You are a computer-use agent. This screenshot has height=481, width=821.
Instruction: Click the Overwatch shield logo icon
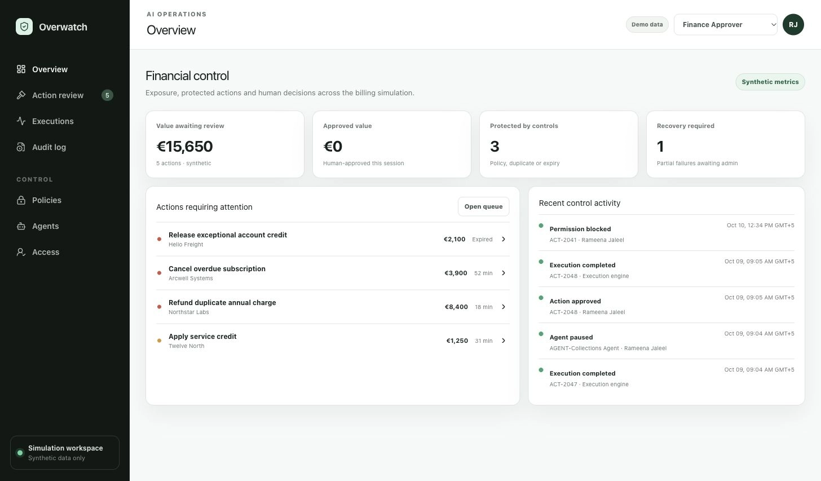[24, 27]
